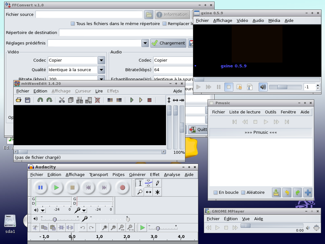
Task: Open GNOME MPlayer Vue menu
Action: (246, 219)
